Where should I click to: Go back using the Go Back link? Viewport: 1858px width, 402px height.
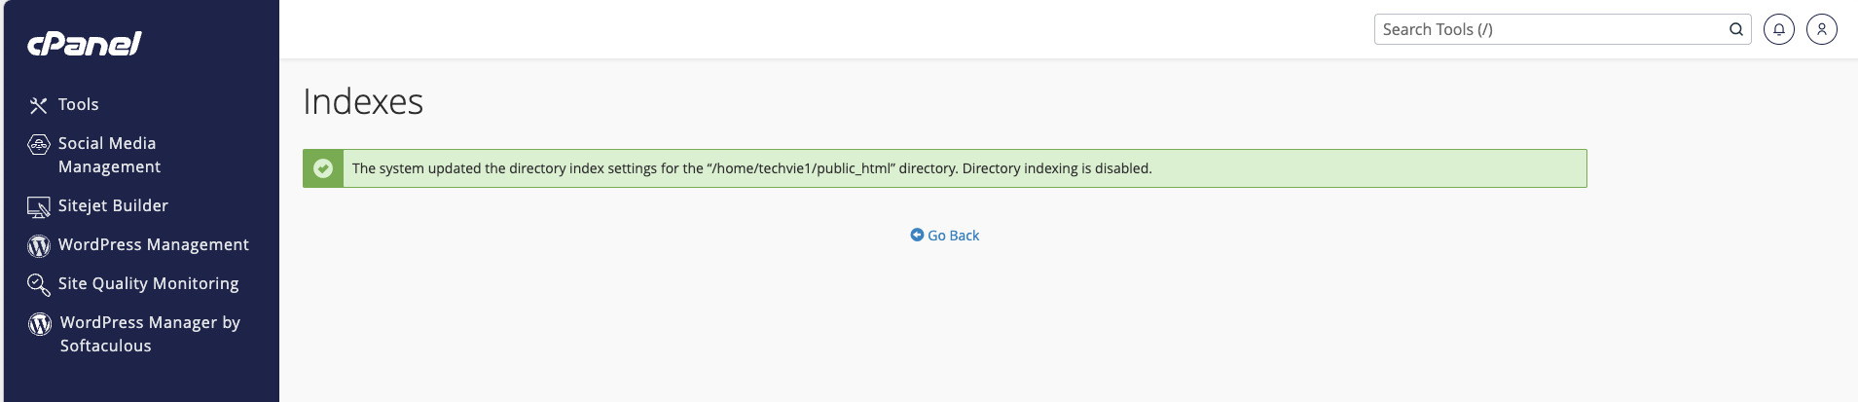953,236
